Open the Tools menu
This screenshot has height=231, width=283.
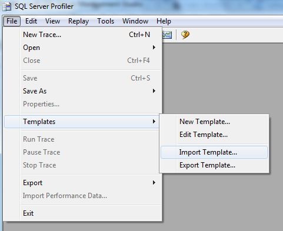coord(105,21)
